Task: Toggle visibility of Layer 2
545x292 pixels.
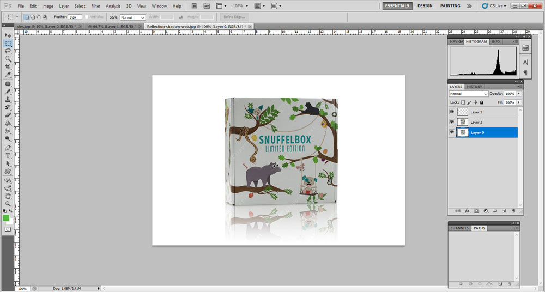Action: (452, 122)
